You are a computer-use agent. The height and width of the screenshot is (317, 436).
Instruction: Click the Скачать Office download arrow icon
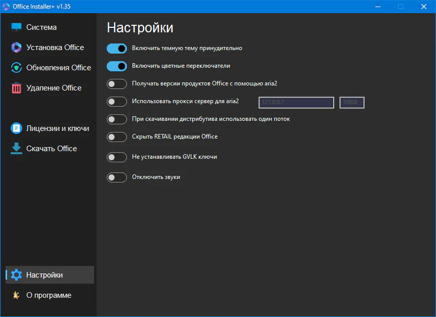16,148
